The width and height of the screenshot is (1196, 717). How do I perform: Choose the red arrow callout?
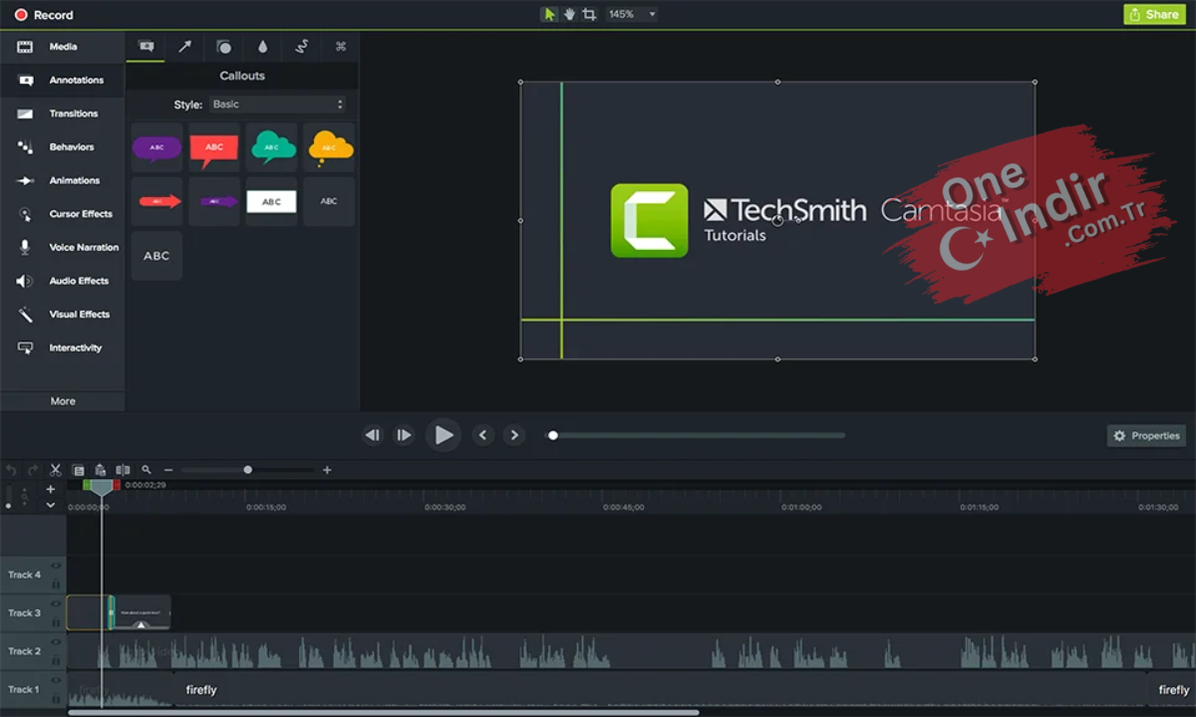coord(156,201)
